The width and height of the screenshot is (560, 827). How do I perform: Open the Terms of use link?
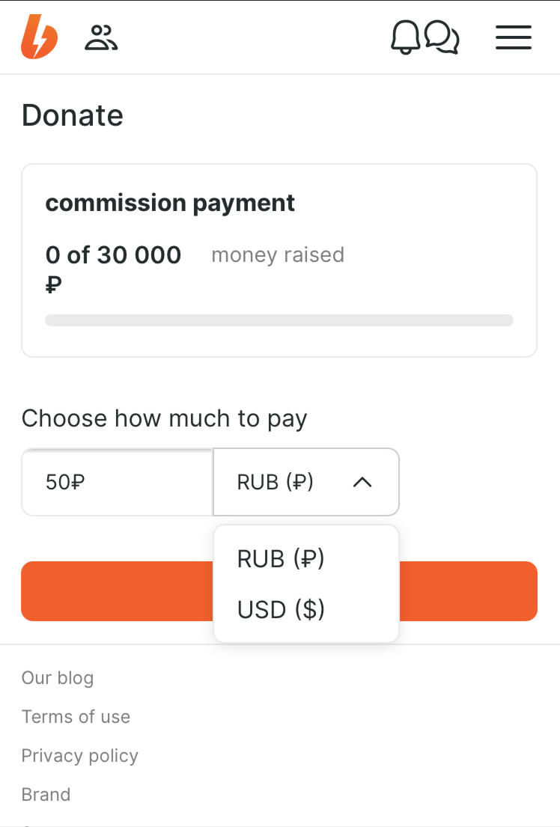76,717
